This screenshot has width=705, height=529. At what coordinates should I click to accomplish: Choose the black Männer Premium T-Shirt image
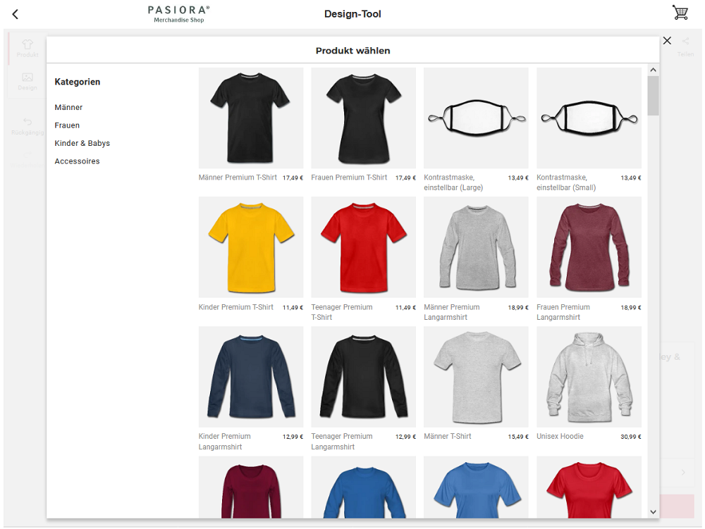(x=251, y=118)
